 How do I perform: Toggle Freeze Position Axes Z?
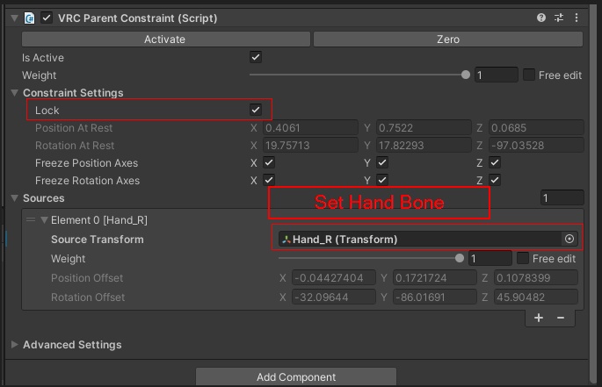click(495, 162)
